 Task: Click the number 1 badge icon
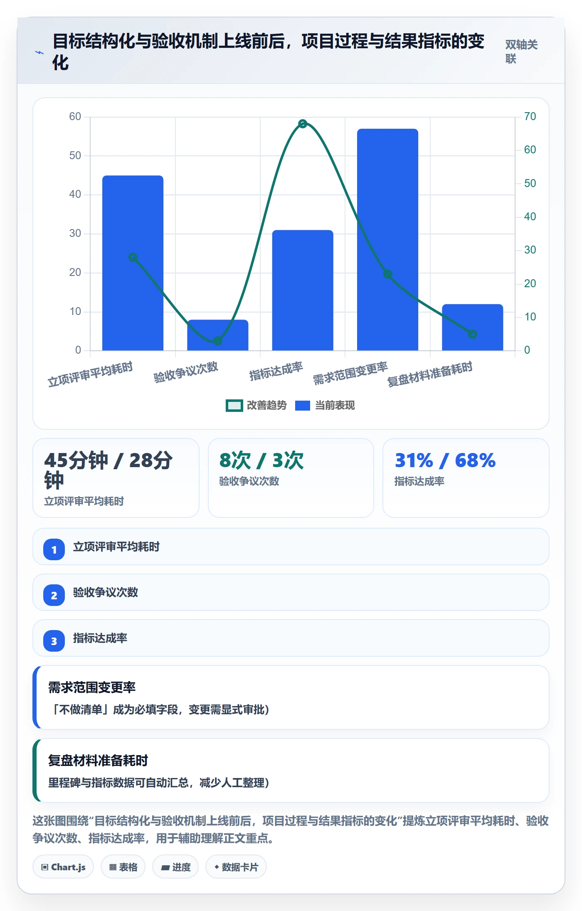[x=54, y=549]
